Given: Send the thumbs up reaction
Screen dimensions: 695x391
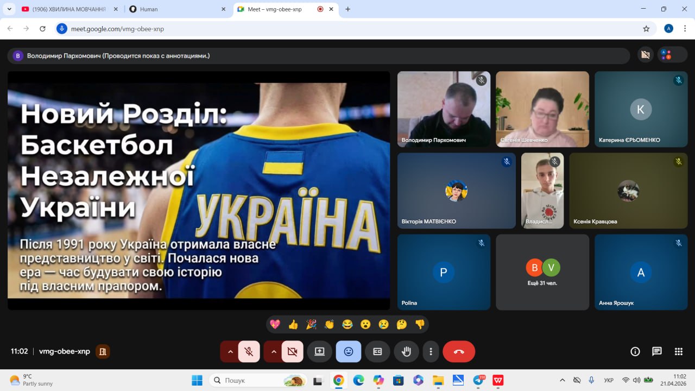Looking at the screenshot, I should [293, 325].
